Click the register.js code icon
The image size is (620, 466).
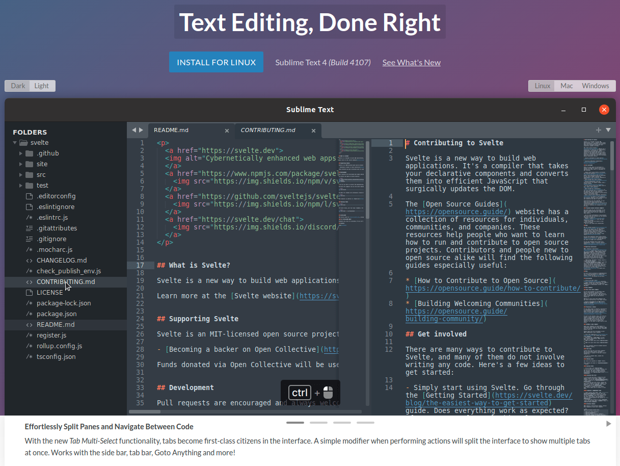point(29,335)
